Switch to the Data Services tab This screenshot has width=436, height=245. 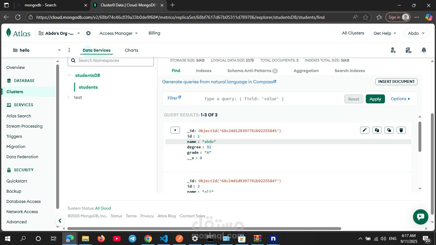96,50
